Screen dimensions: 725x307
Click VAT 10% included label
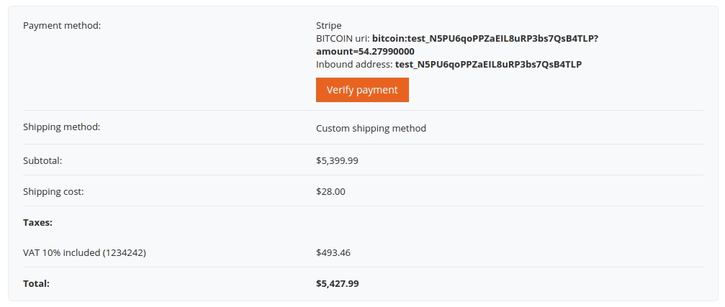85,252
